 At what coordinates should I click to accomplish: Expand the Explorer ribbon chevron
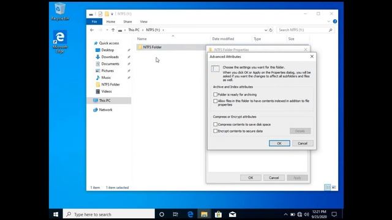tap(328, 21)
